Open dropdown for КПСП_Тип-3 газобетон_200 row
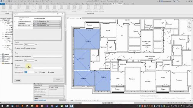Viewport: 193px width, 108px height. click(60, 25)
